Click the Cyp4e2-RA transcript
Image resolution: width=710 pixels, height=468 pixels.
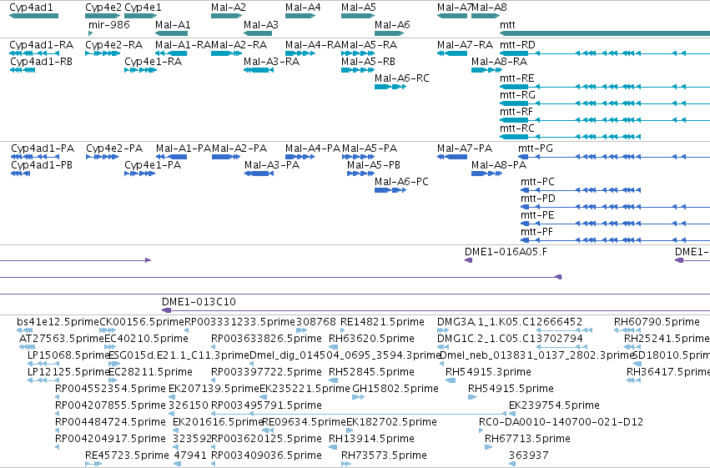[103, 53]
